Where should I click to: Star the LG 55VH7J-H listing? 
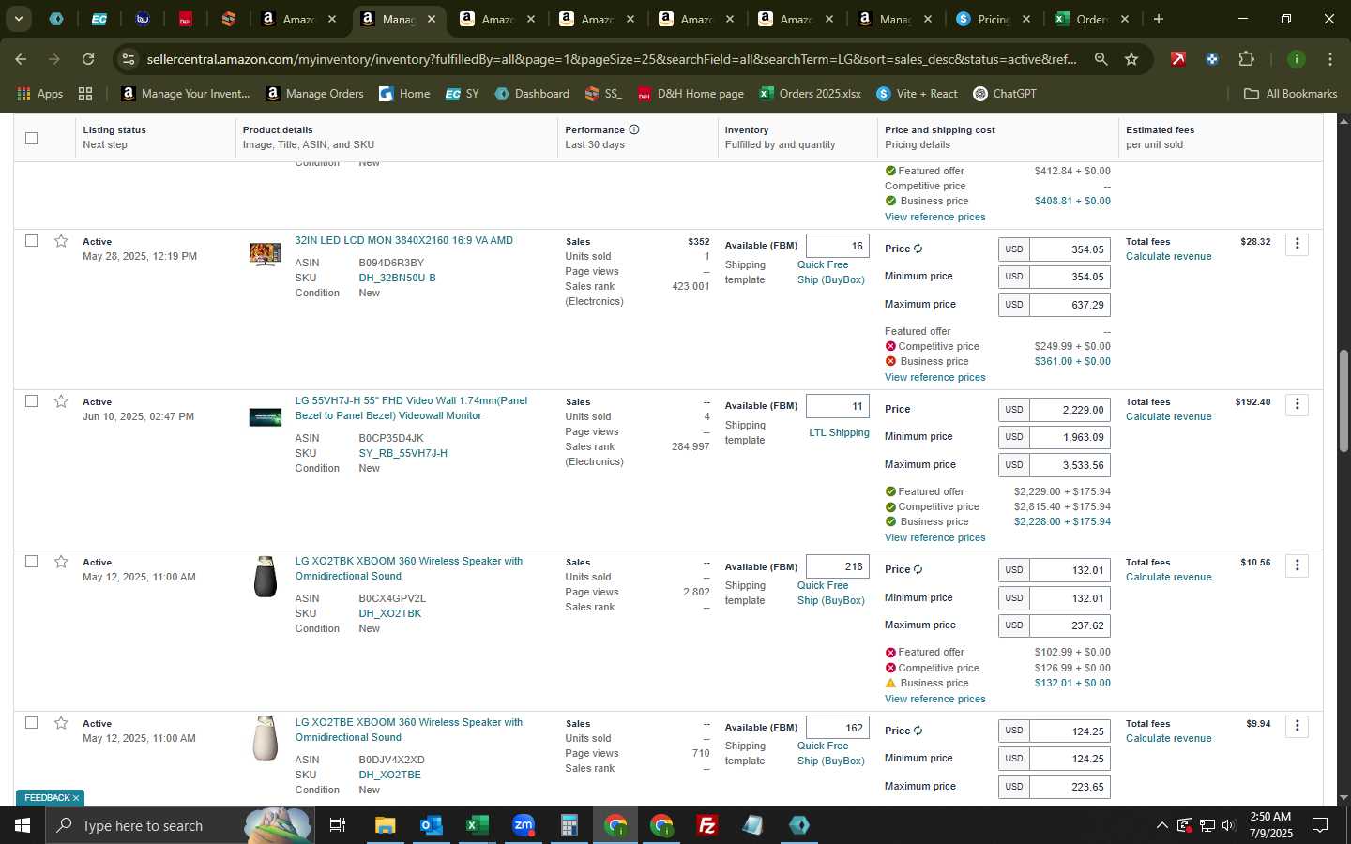pos(61,401)
